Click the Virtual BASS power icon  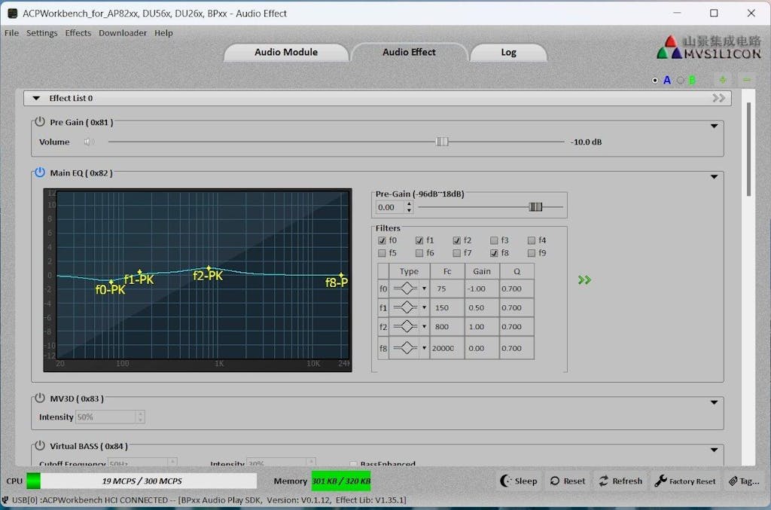pos(38,446)
